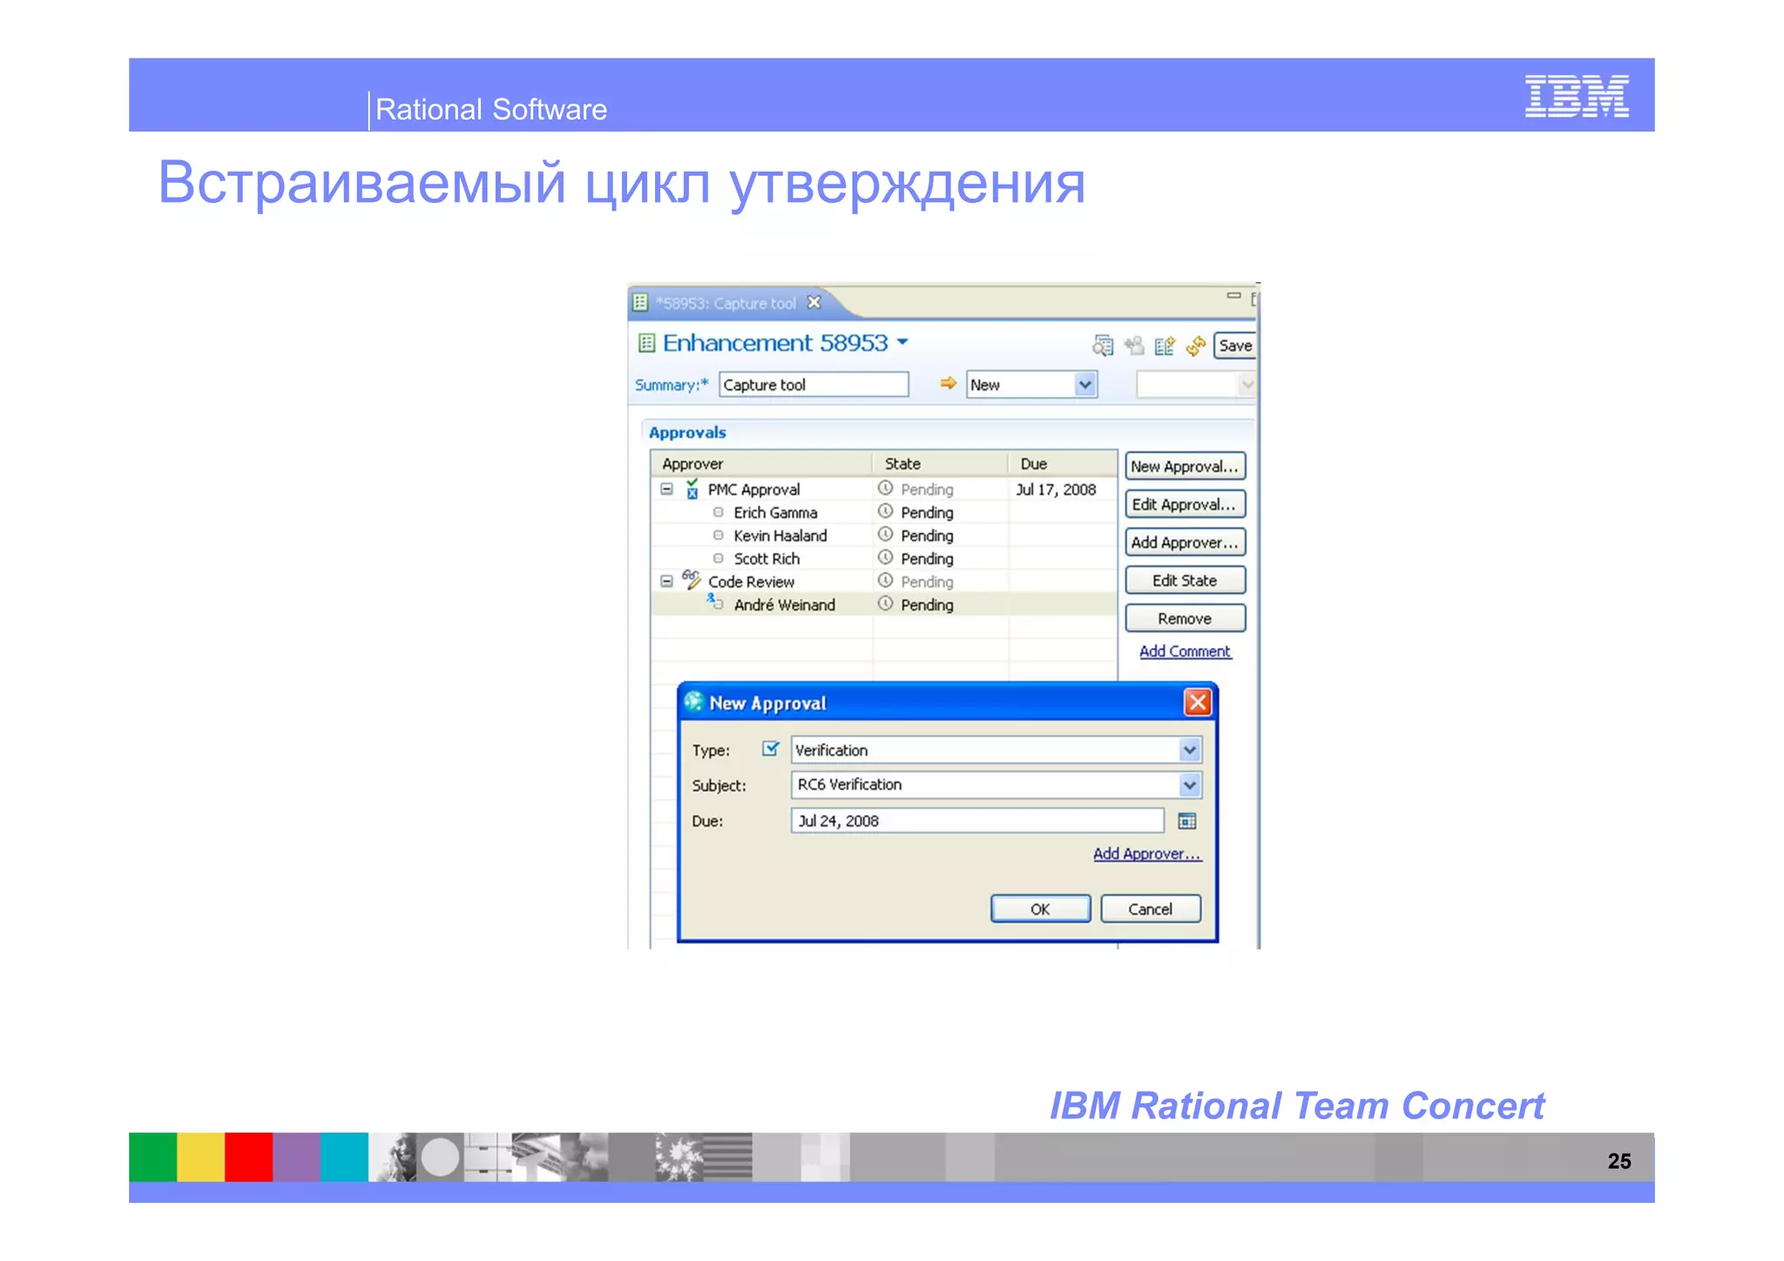Click the New Approval... button
Viewport: 1784px width, 1261px height.
point(1185,466)
